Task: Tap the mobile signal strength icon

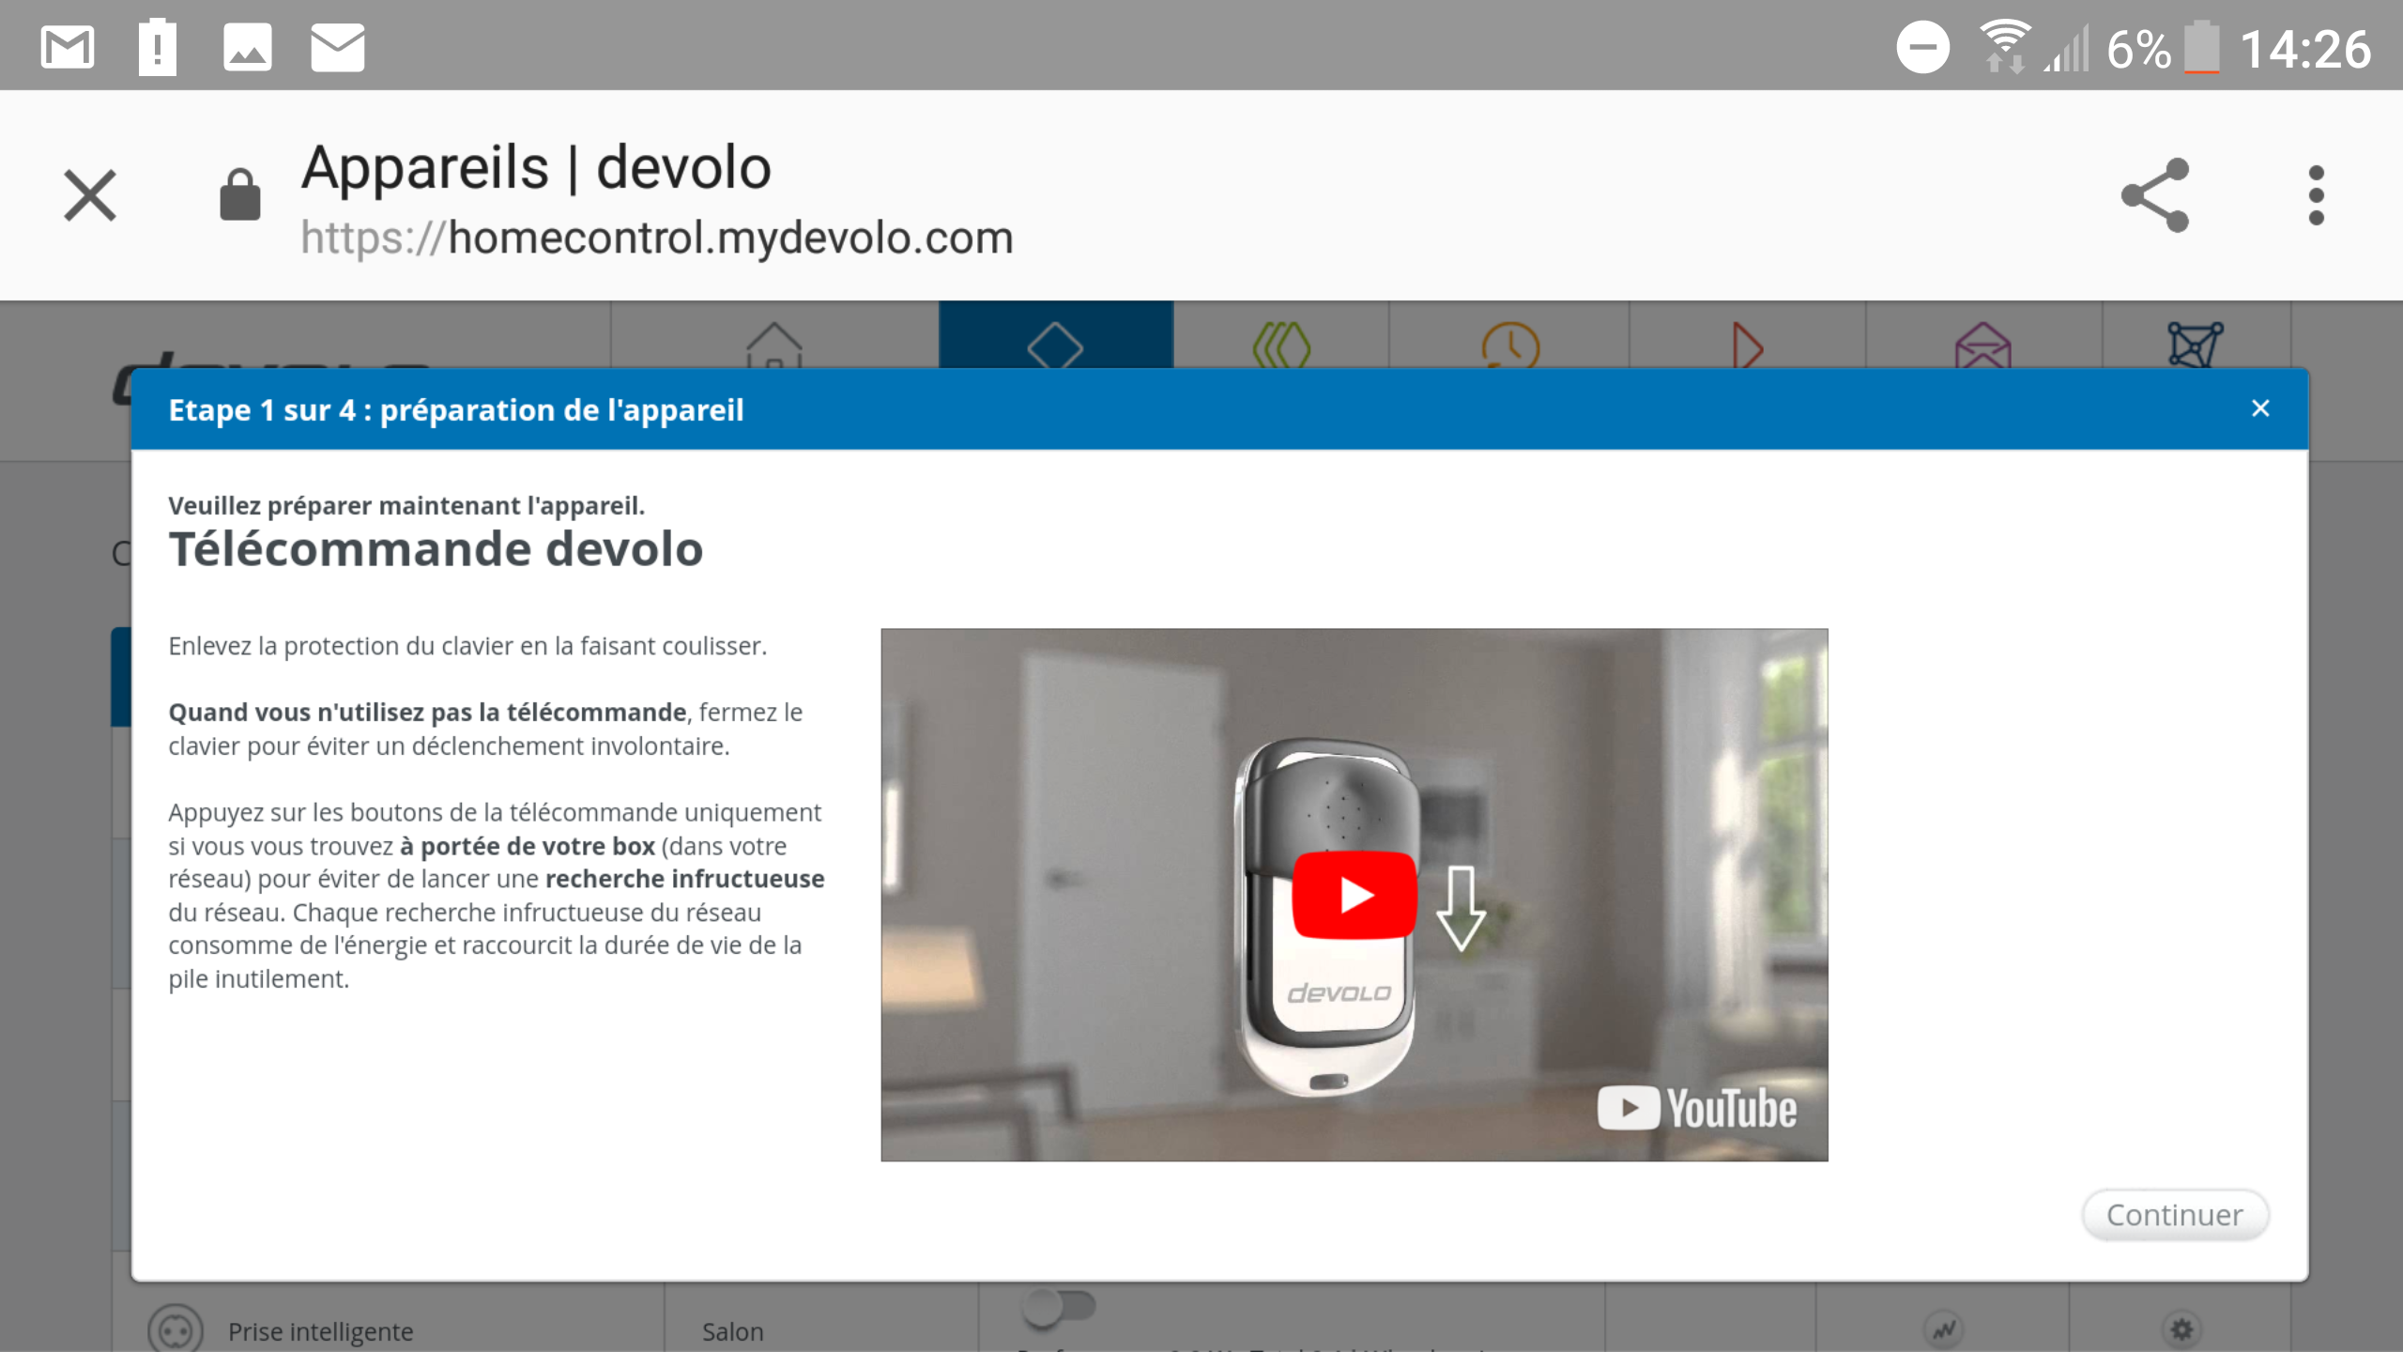Action: click(x=2068, y=47)
